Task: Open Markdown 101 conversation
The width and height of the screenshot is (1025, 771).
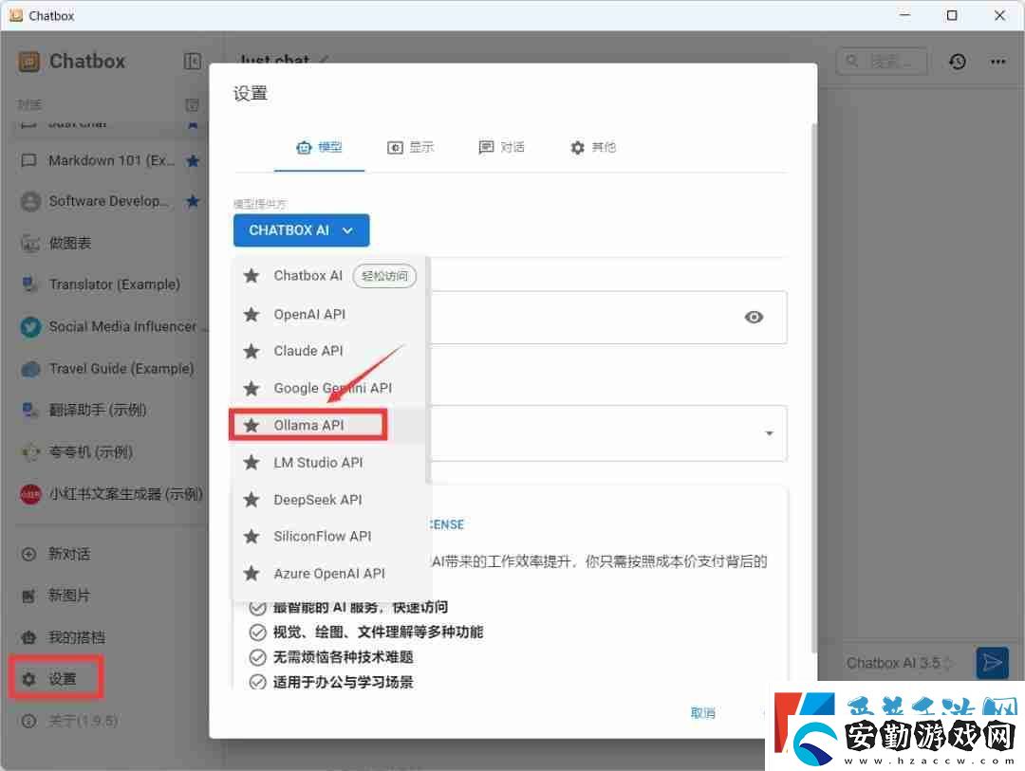Action: [110, 160]
